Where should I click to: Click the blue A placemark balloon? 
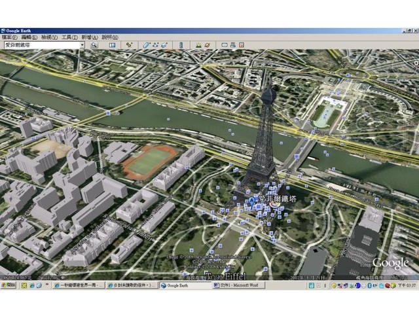pos(251,201)
